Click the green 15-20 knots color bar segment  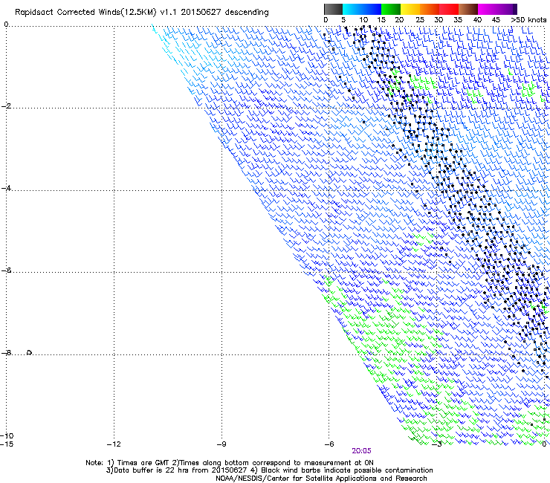(x=391, y=9)
